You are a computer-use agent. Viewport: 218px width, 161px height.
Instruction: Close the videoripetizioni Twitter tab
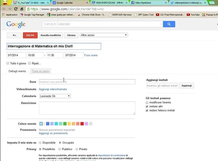coord(205,2)
